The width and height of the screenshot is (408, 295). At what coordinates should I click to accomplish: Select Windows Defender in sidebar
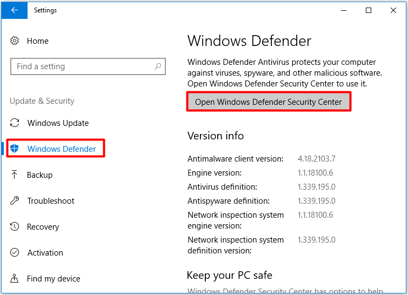pos(62,149)
